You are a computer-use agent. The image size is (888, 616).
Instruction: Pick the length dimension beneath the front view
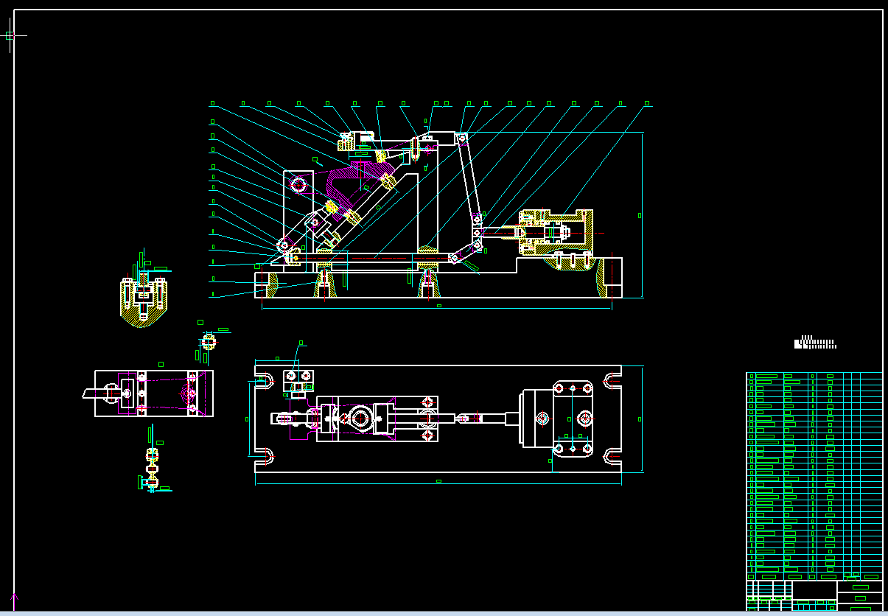(438, 307)
